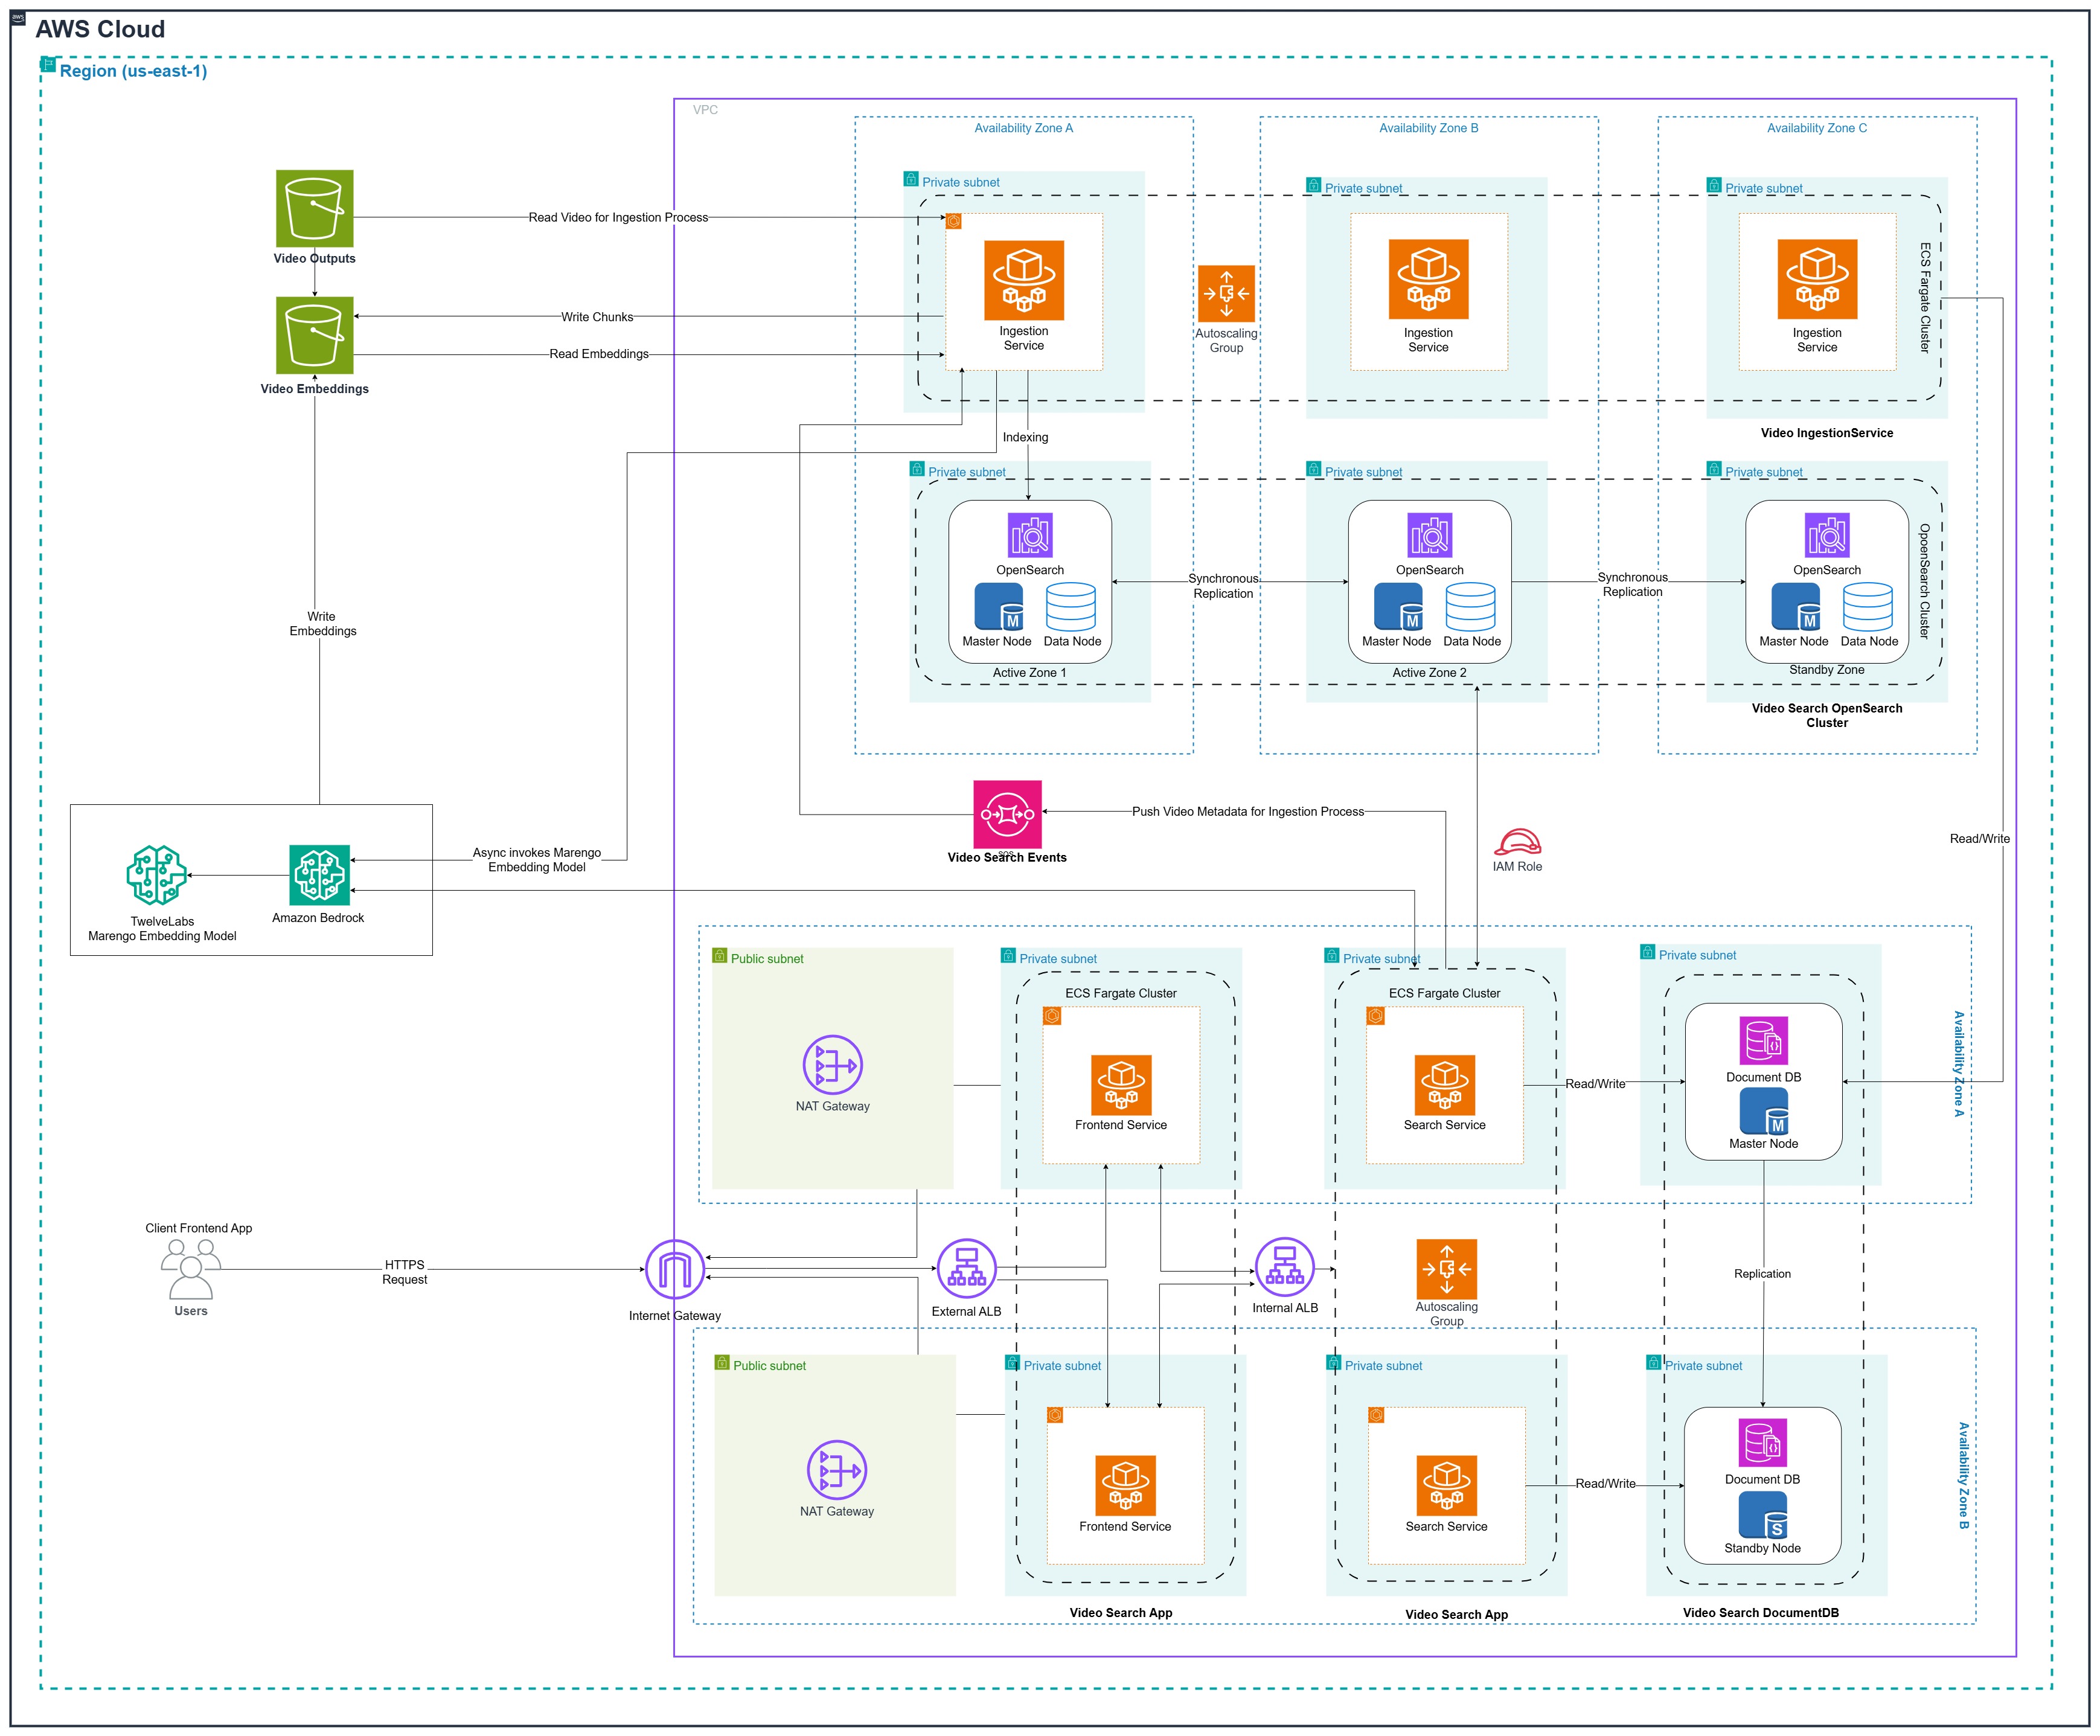The image size is (2100, 1736).
Task: Select the IAM Role helmet icon
Action: coord(1517,842)
